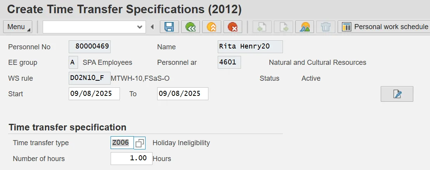Click the Personnel No field 80000469

(x=90, y=47)
